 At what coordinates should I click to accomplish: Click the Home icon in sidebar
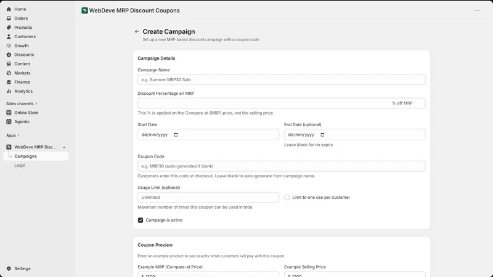[x=9, y=9]
